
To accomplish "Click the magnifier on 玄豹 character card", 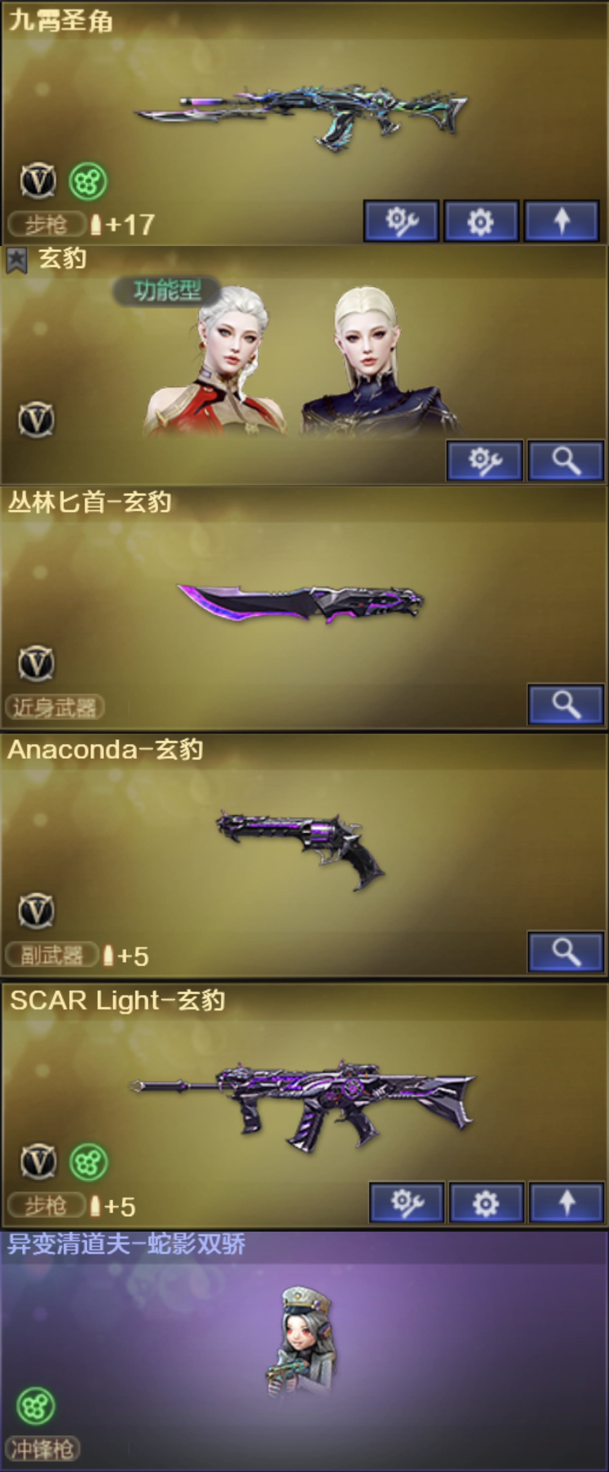I will tap(566, 460).
